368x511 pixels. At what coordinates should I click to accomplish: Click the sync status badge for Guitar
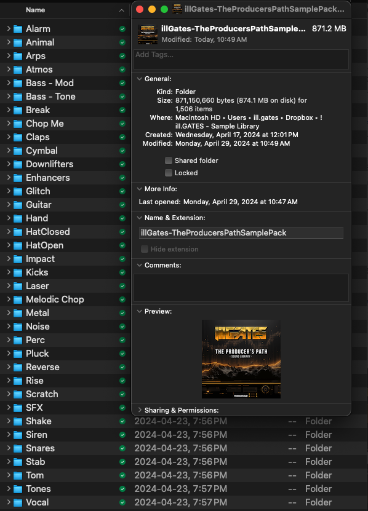[x=122, y=205]
